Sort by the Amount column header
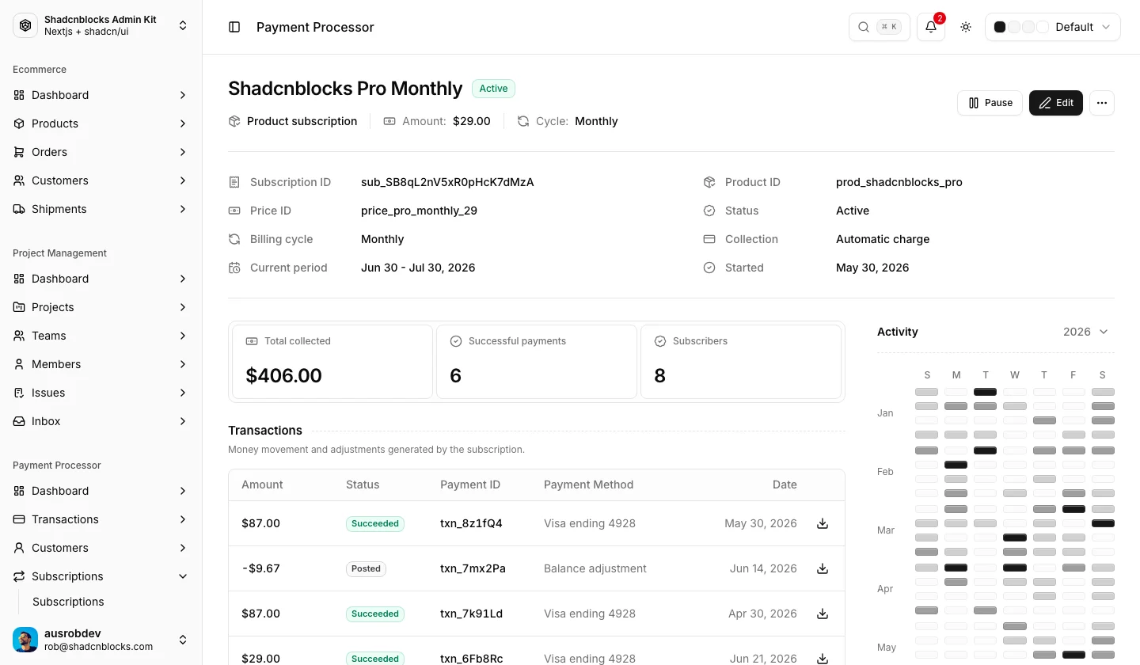 pos(262,484)
